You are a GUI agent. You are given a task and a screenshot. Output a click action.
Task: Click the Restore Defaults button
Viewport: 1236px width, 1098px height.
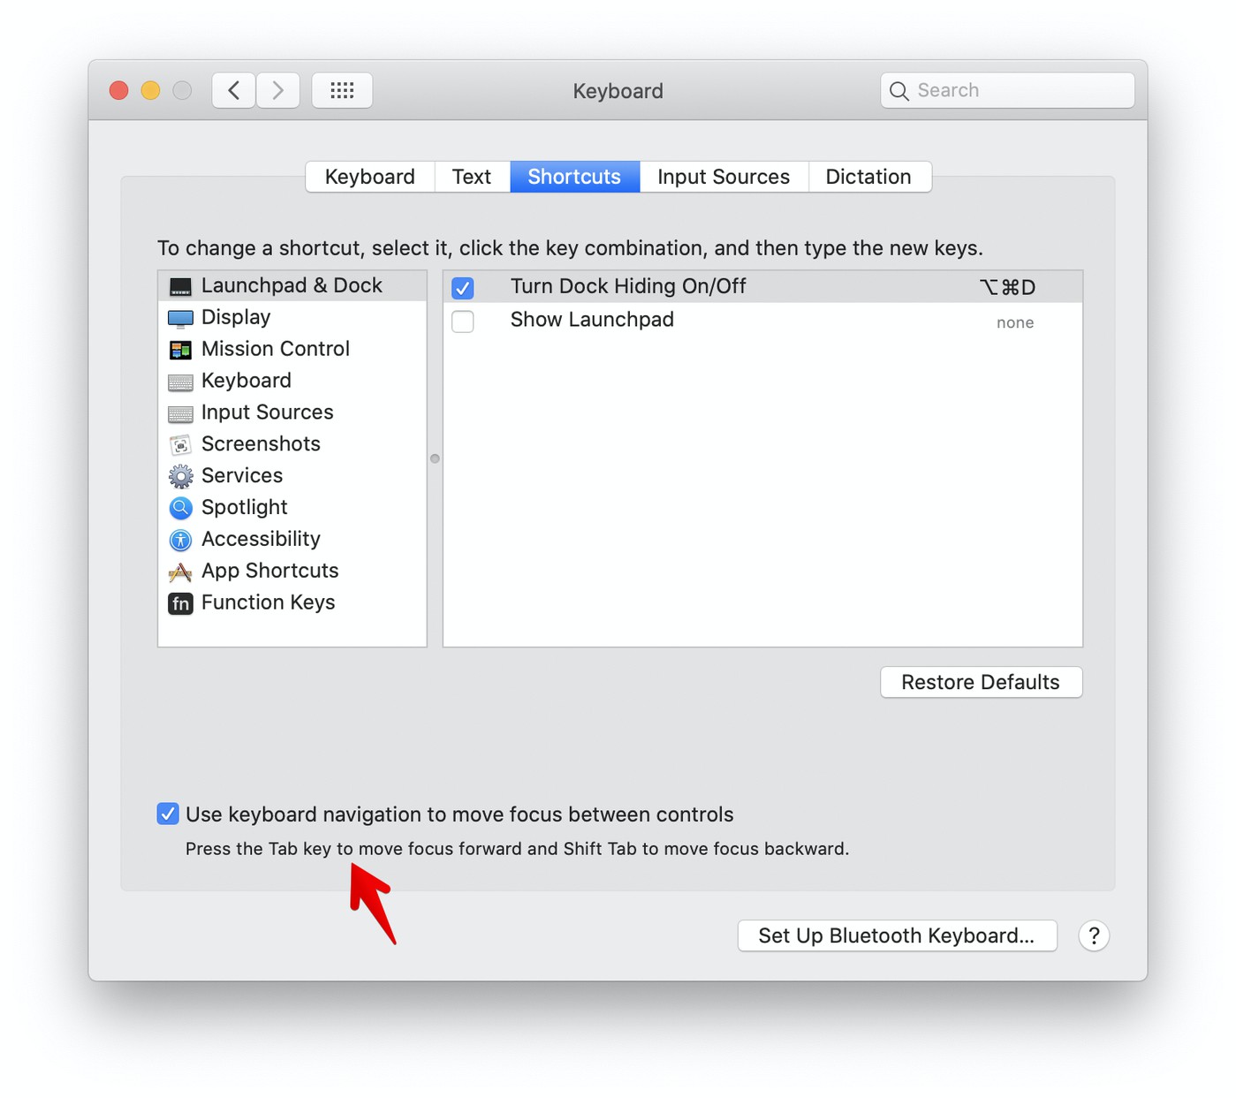pyautogui.click(x=980, y=682)
